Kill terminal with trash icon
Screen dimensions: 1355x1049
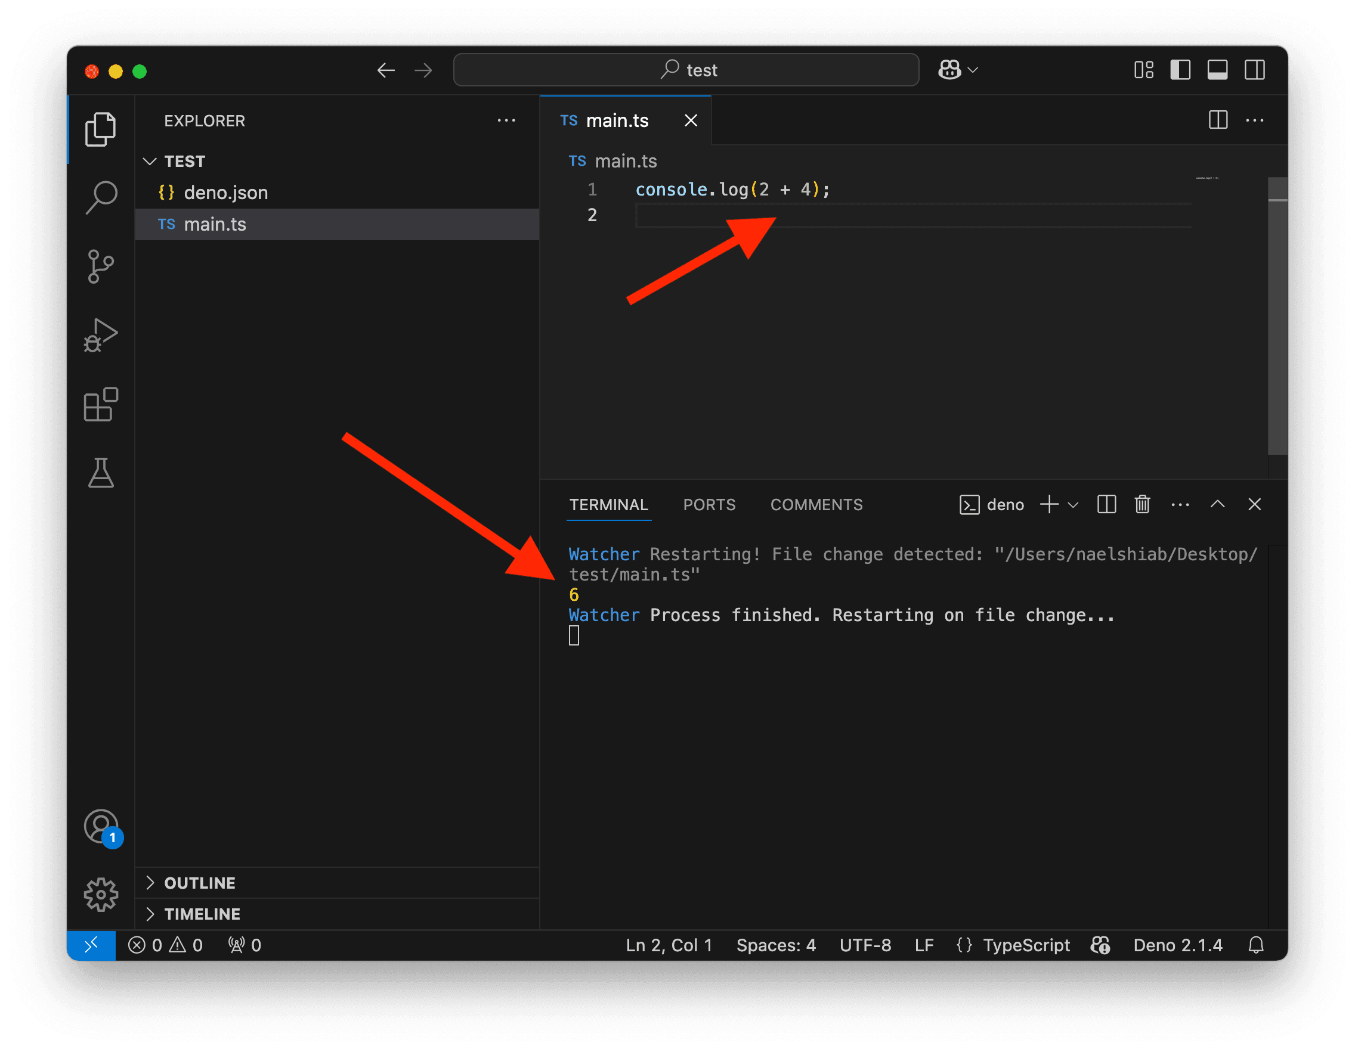(x=1142, y=504)
